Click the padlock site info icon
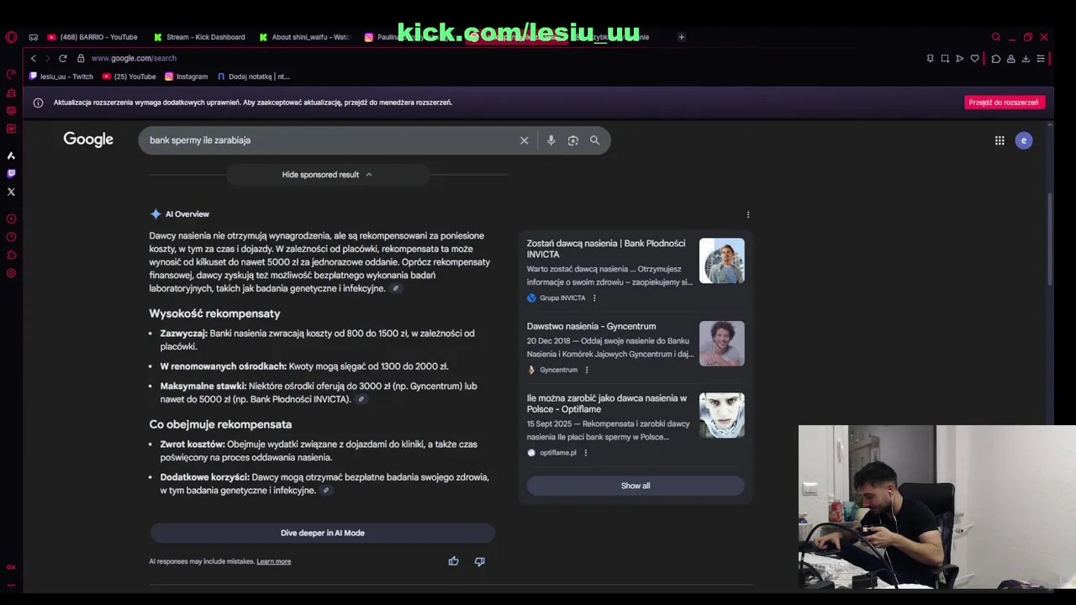This screenshot has width=1076, height=605. tap(81, 58)
